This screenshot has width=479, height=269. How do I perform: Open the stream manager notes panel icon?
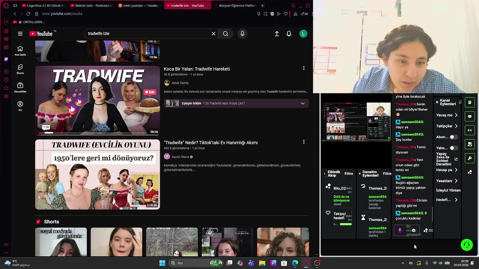tap(470, 102)
